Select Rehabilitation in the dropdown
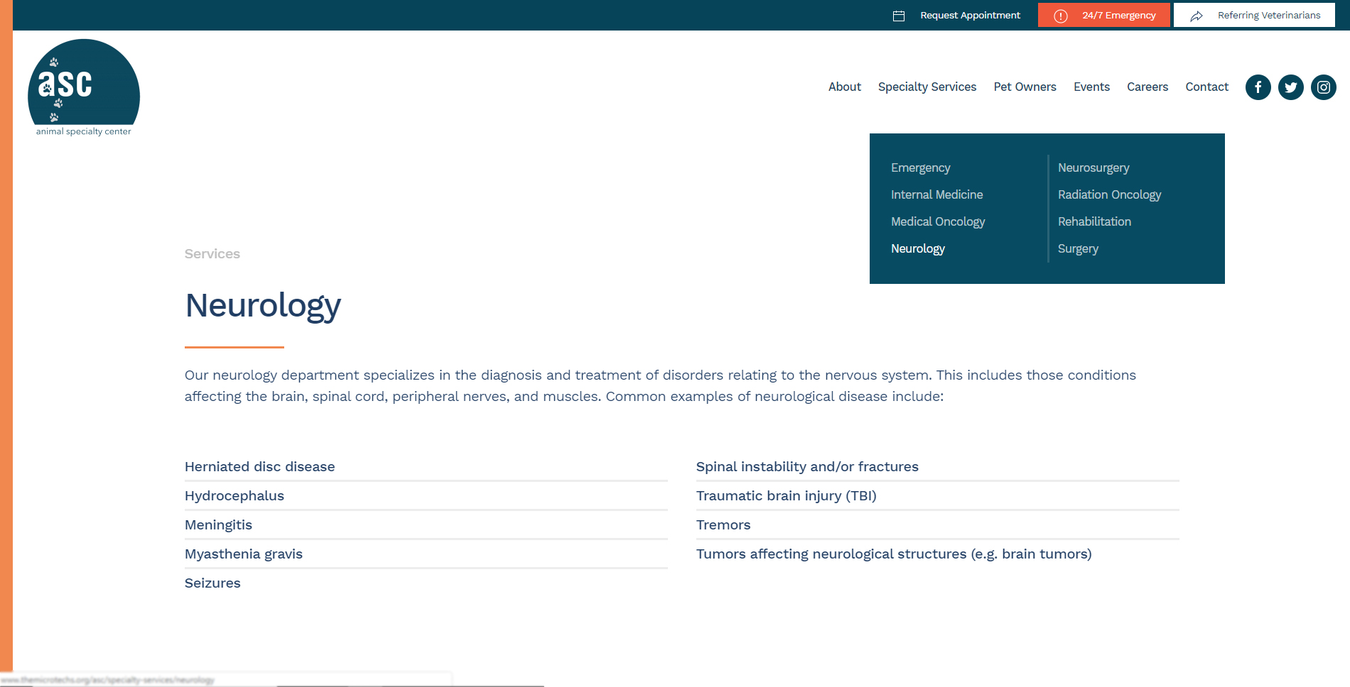Image resolution: width=1350 pixels, height=687 pixels. [x=1094, y=221]
